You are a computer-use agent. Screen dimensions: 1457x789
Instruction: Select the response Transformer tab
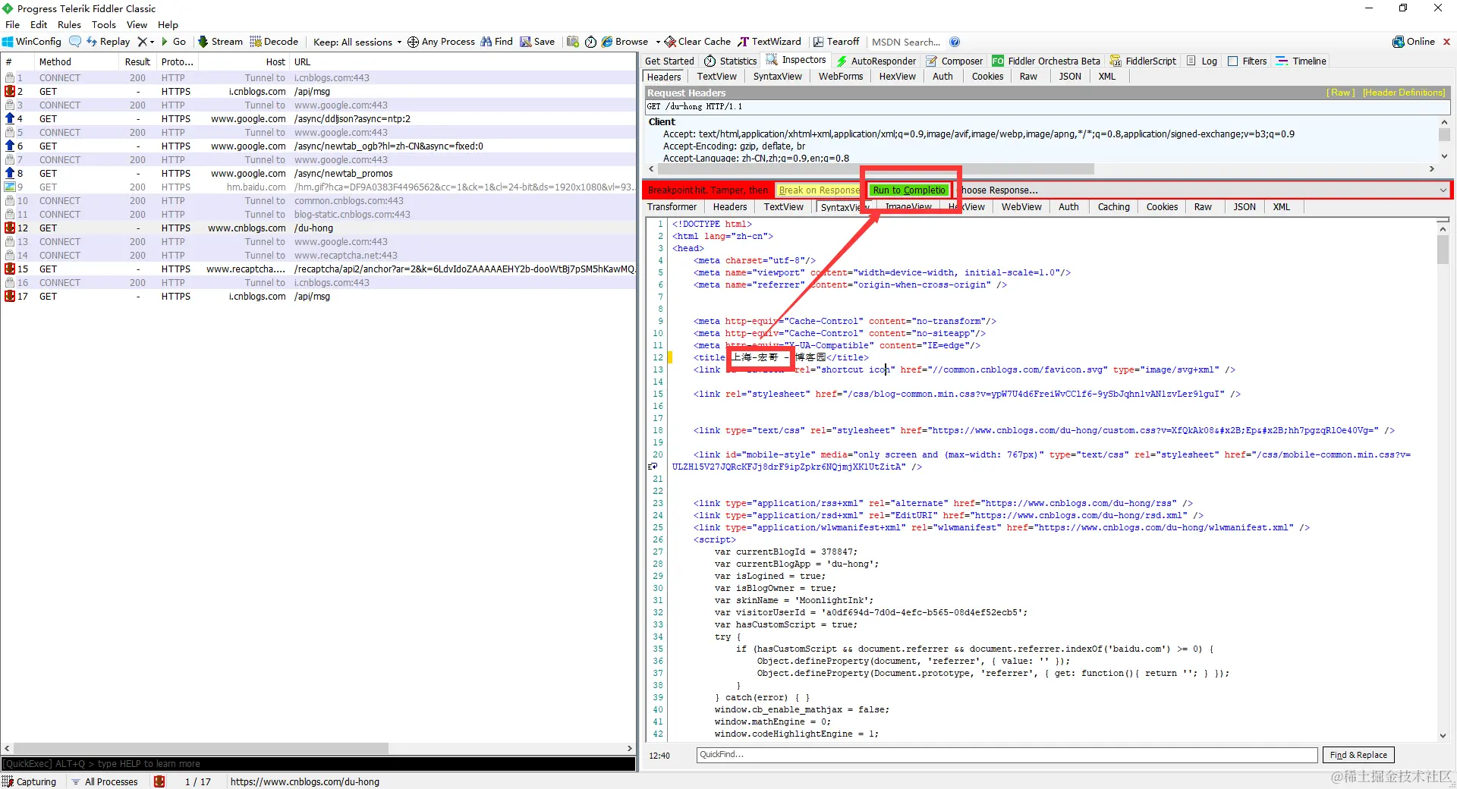672,207
